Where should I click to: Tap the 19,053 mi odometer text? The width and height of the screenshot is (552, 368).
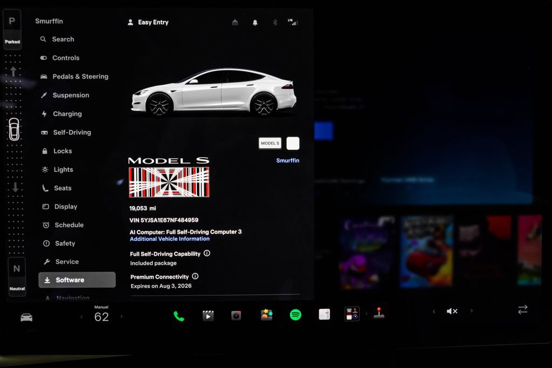(142, 209)
